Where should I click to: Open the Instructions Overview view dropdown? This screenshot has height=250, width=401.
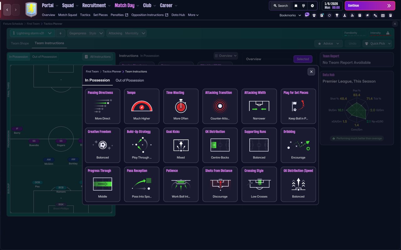point(226,56)
